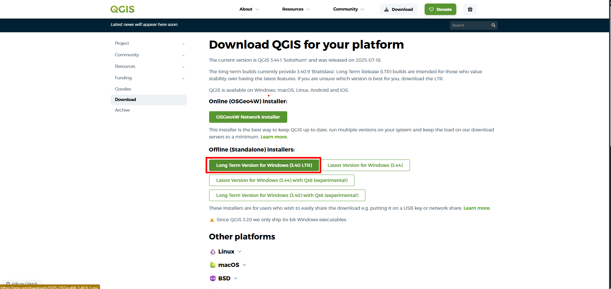Download Long Term Version 3.40 LTR
The width and height of the screenshot is (611, 289).
click(264, 165)
